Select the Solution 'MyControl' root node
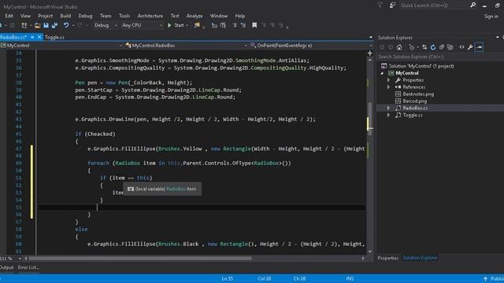 (x=421, y=66)
